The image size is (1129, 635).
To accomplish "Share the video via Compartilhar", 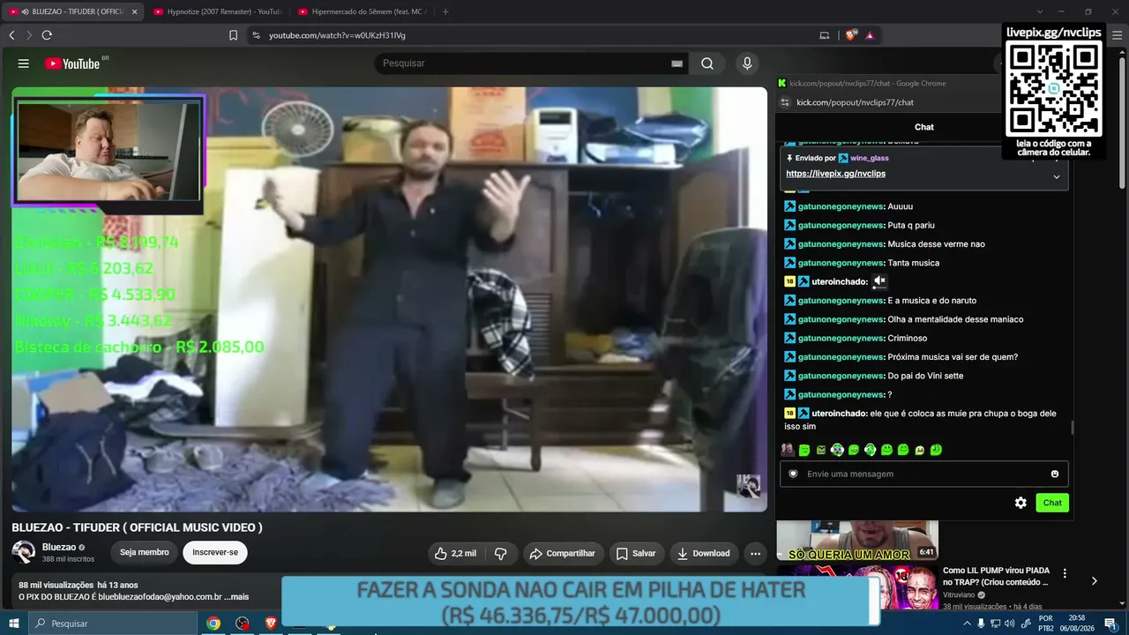I will pyautogui.click(x=563, y=554).
